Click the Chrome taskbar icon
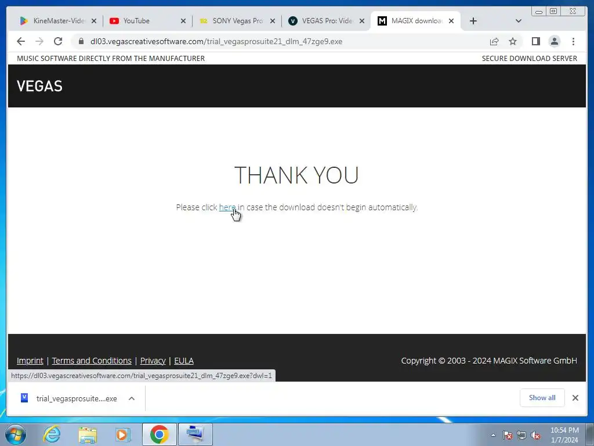Viewport: 594px width, 446px height. 159,434
